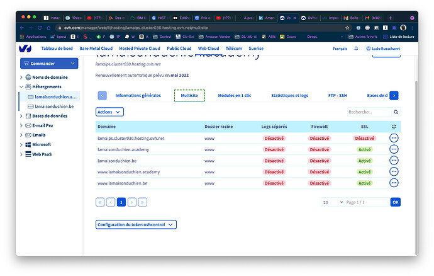Switch to Modules en 1 clic tab
The image size is (434, 276).
point(235,95)
